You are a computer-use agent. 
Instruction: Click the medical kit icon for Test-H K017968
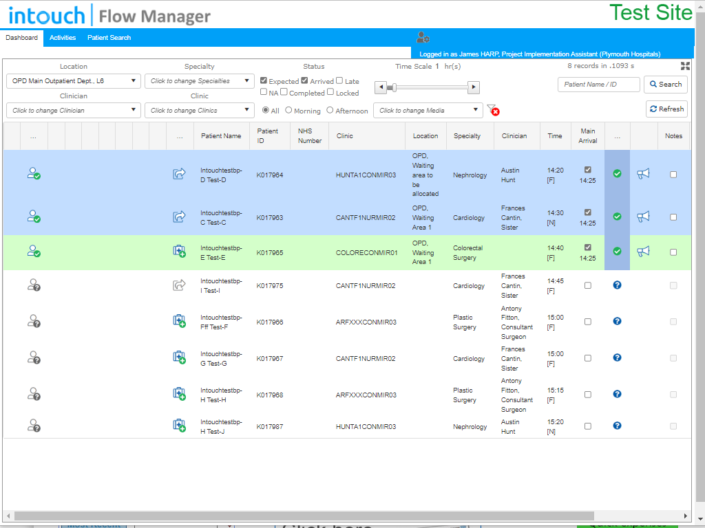click(180, 394)
